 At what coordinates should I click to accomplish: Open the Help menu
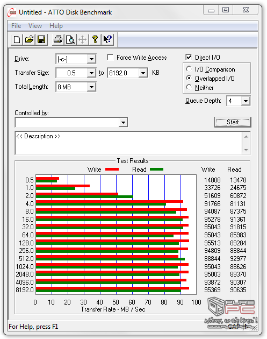(x=56, y=26)
